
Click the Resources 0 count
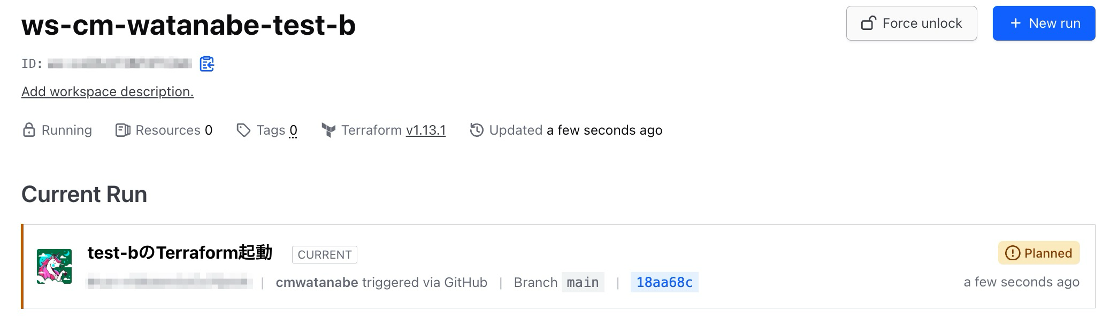[x=209, y=130]
